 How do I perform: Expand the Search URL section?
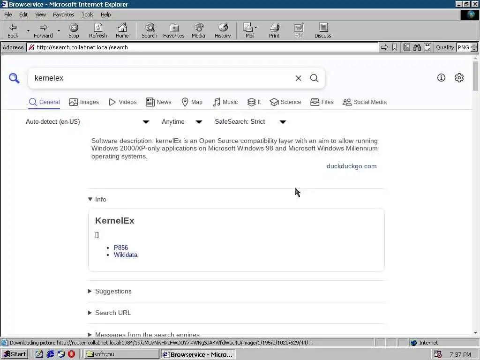[110, 313]
